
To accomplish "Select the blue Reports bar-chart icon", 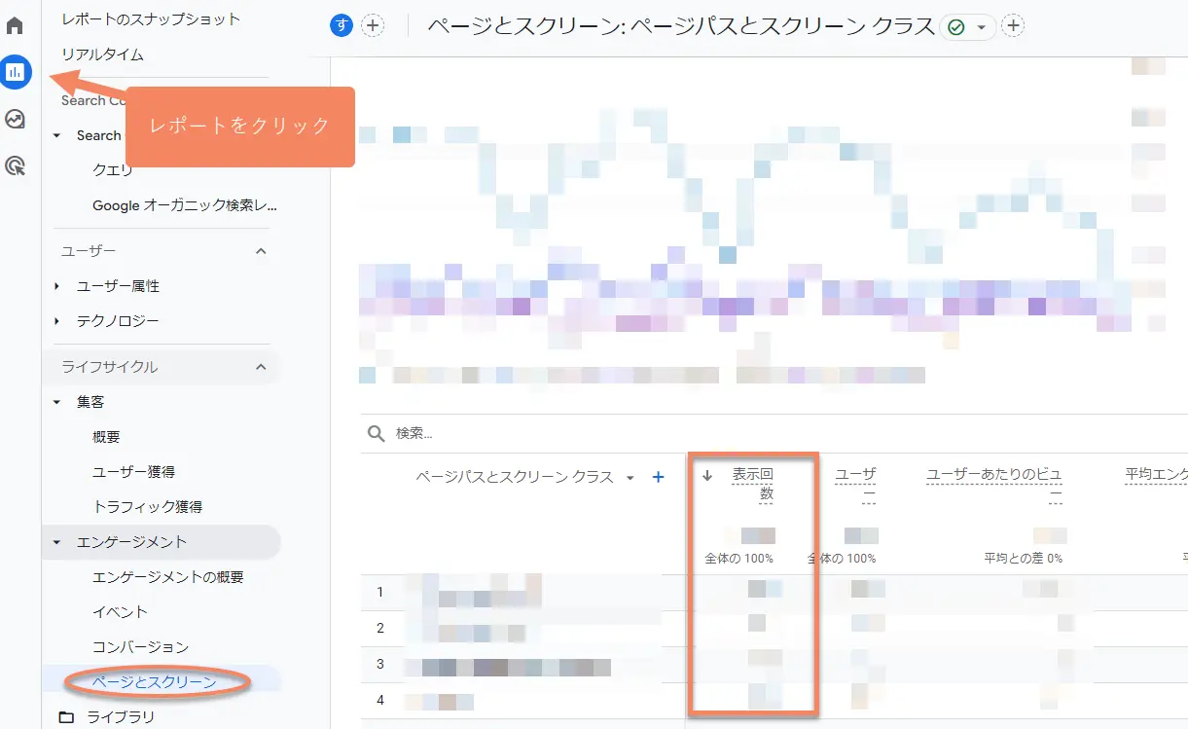I will 14,71.
